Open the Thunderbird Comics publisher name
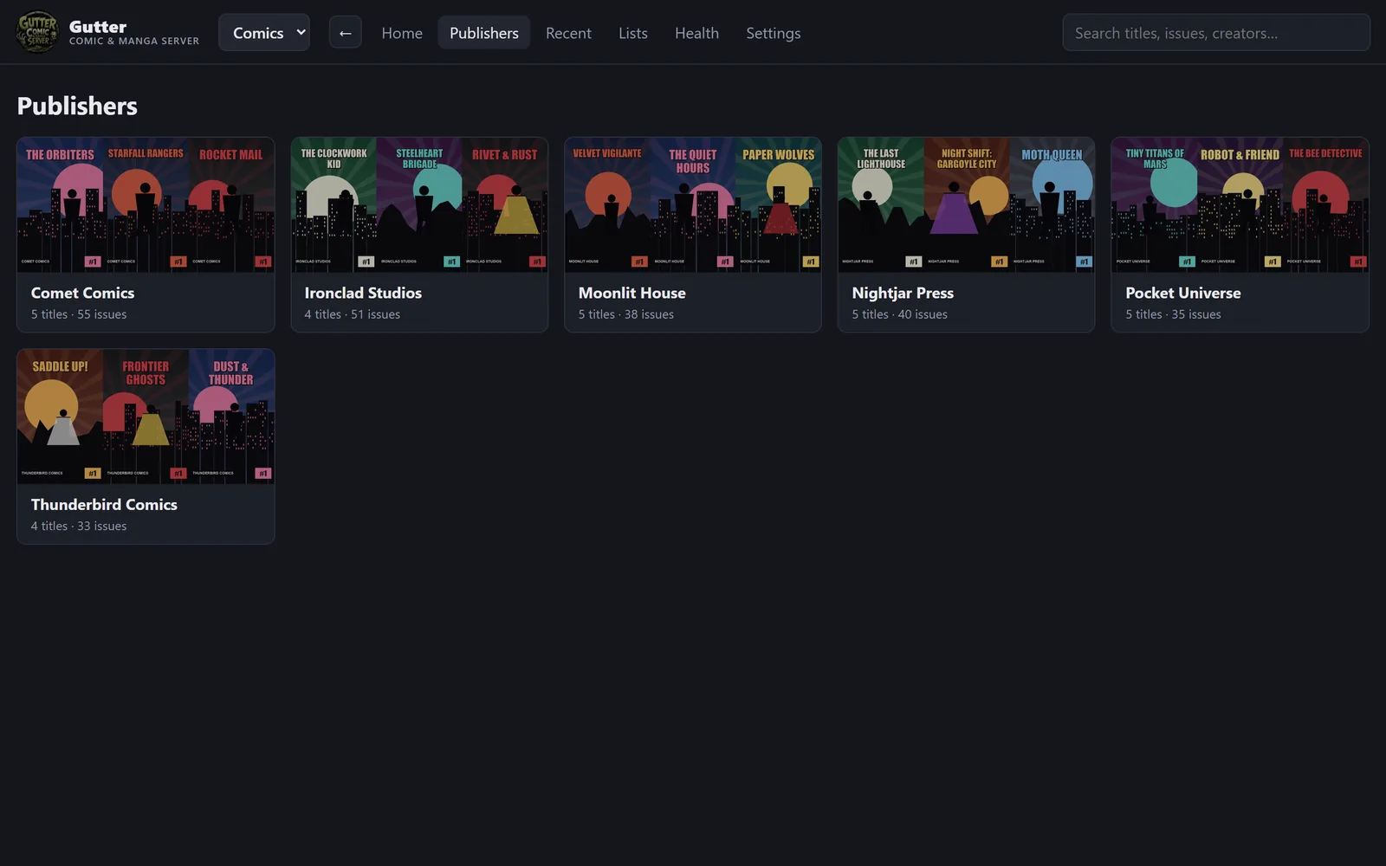 pos(104,504)
